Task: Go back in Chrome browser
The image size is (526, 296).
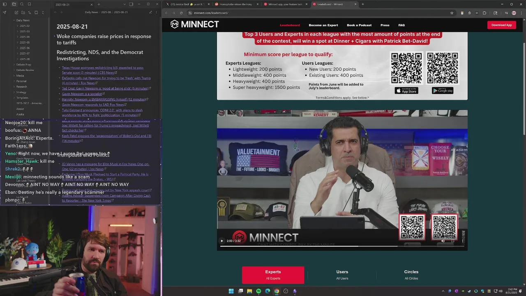Action: 166,13
